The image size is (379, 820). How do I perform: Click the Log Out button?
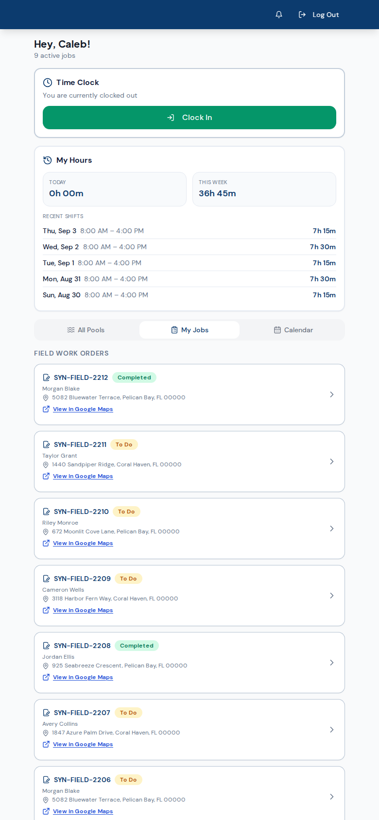pos(319,15)
